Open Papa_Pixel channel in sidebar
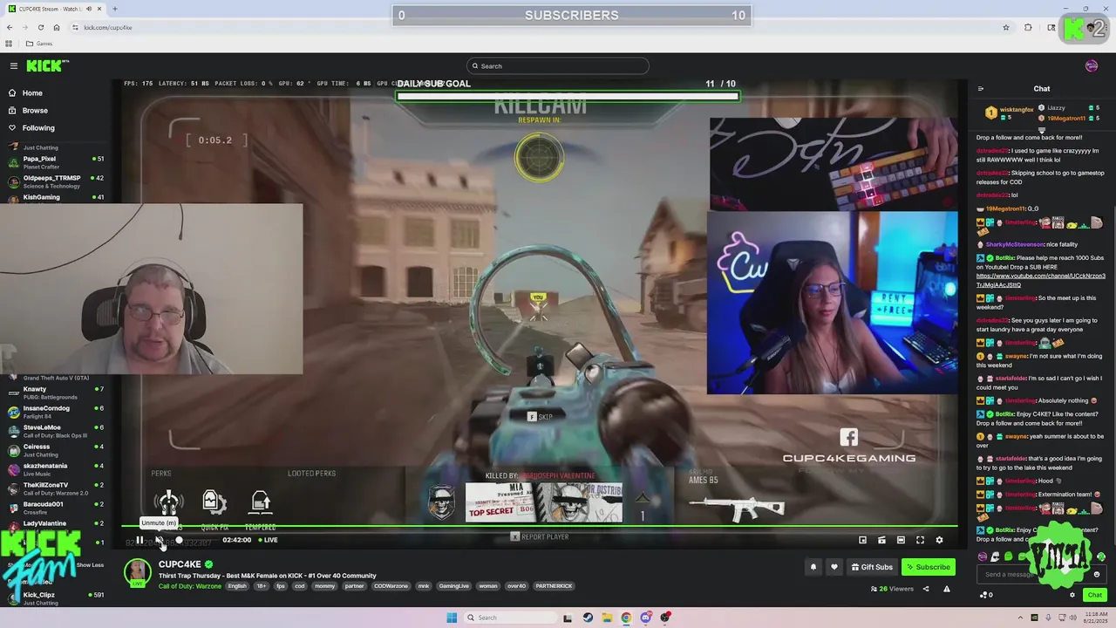The image size is (1116, 628). tap(57, 162)
